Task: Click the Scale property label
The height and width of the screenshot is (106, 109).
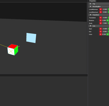Action: click(90, 23)
